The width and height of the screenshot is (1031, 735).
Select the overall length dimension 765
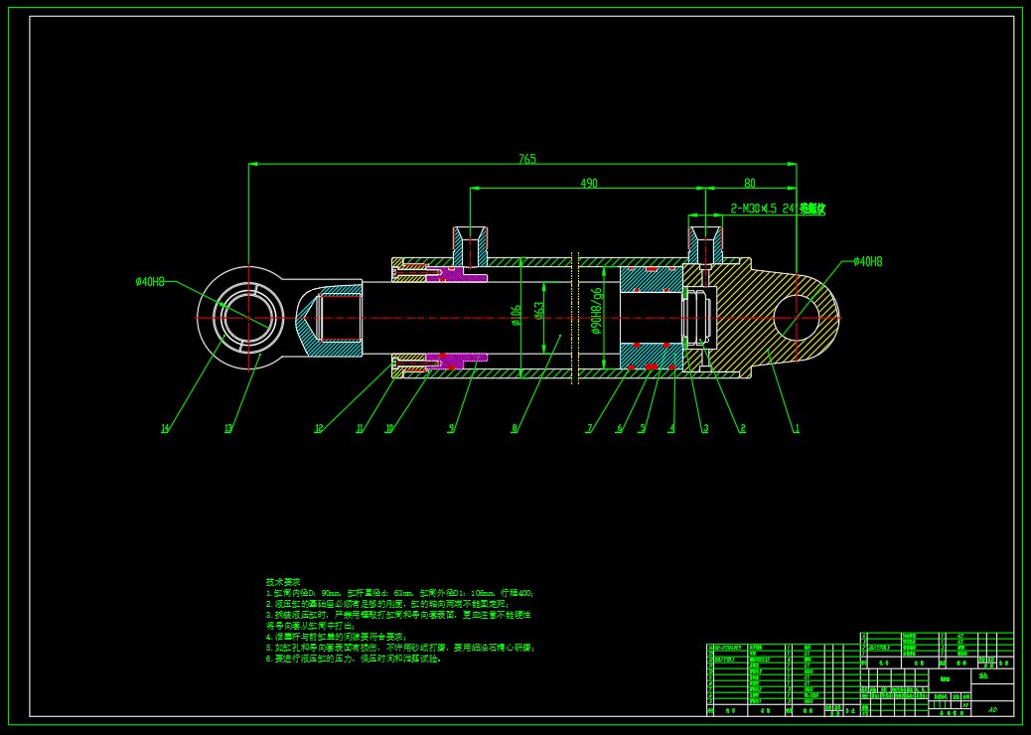527,159
